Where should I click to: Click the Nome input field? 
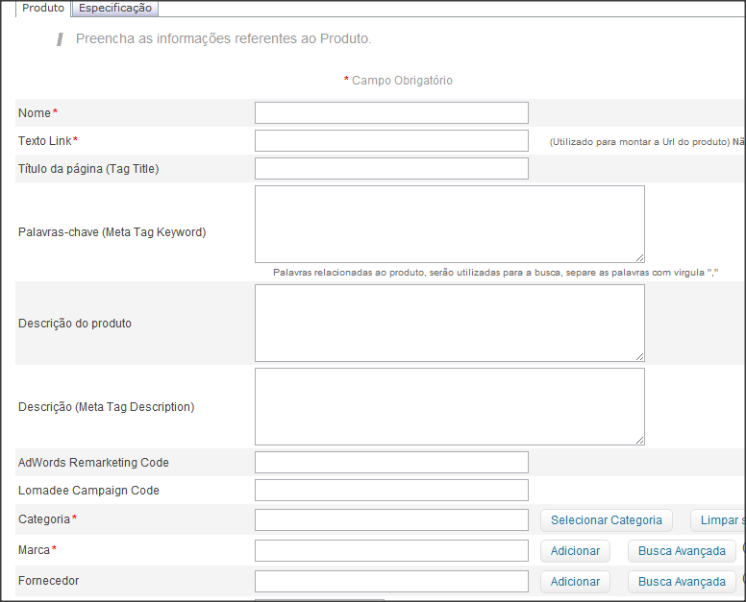(391, 113)
